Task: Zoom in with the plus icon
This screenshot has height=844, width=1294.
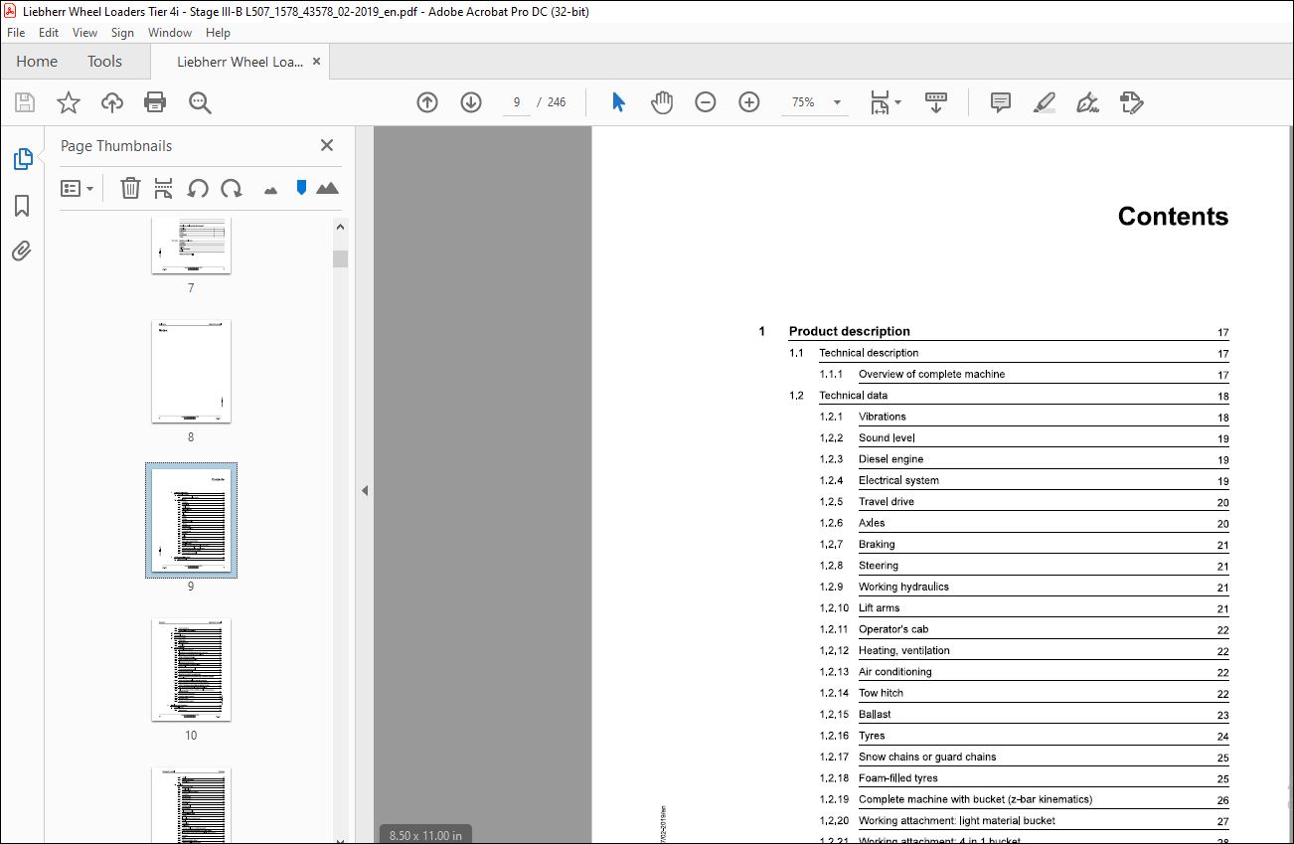Action: pos(749,102)
